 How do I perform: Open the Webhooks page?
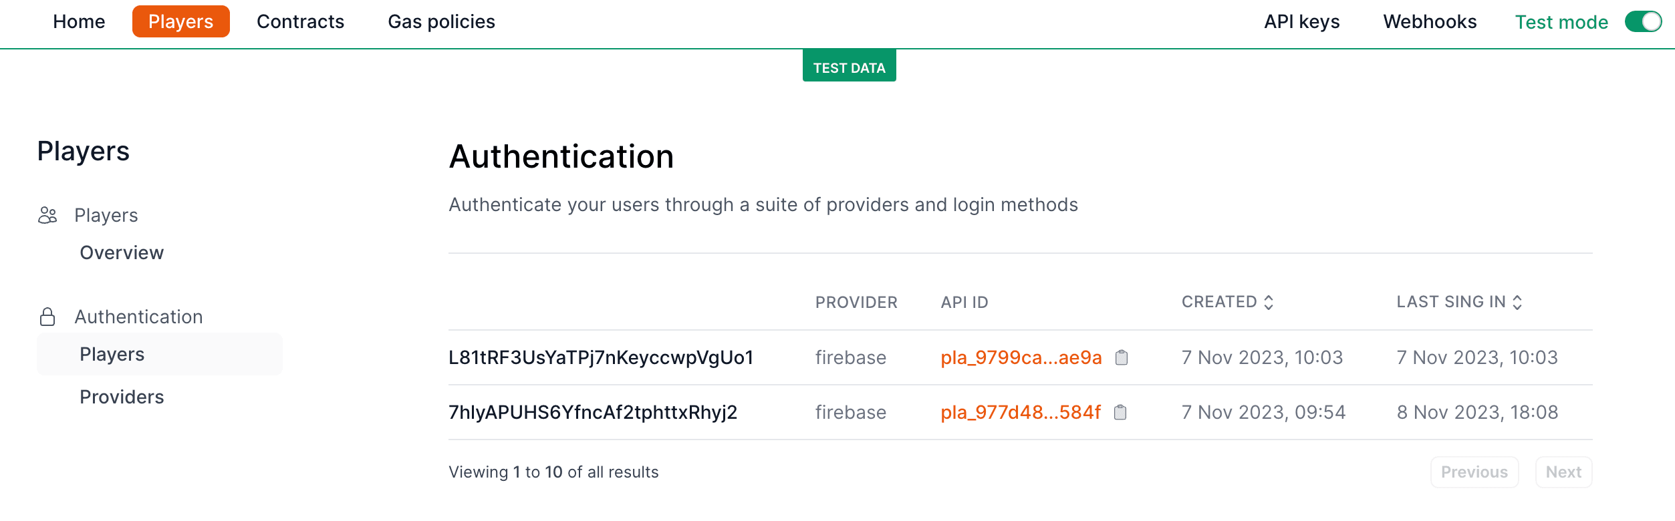(x=1430, y=22)
